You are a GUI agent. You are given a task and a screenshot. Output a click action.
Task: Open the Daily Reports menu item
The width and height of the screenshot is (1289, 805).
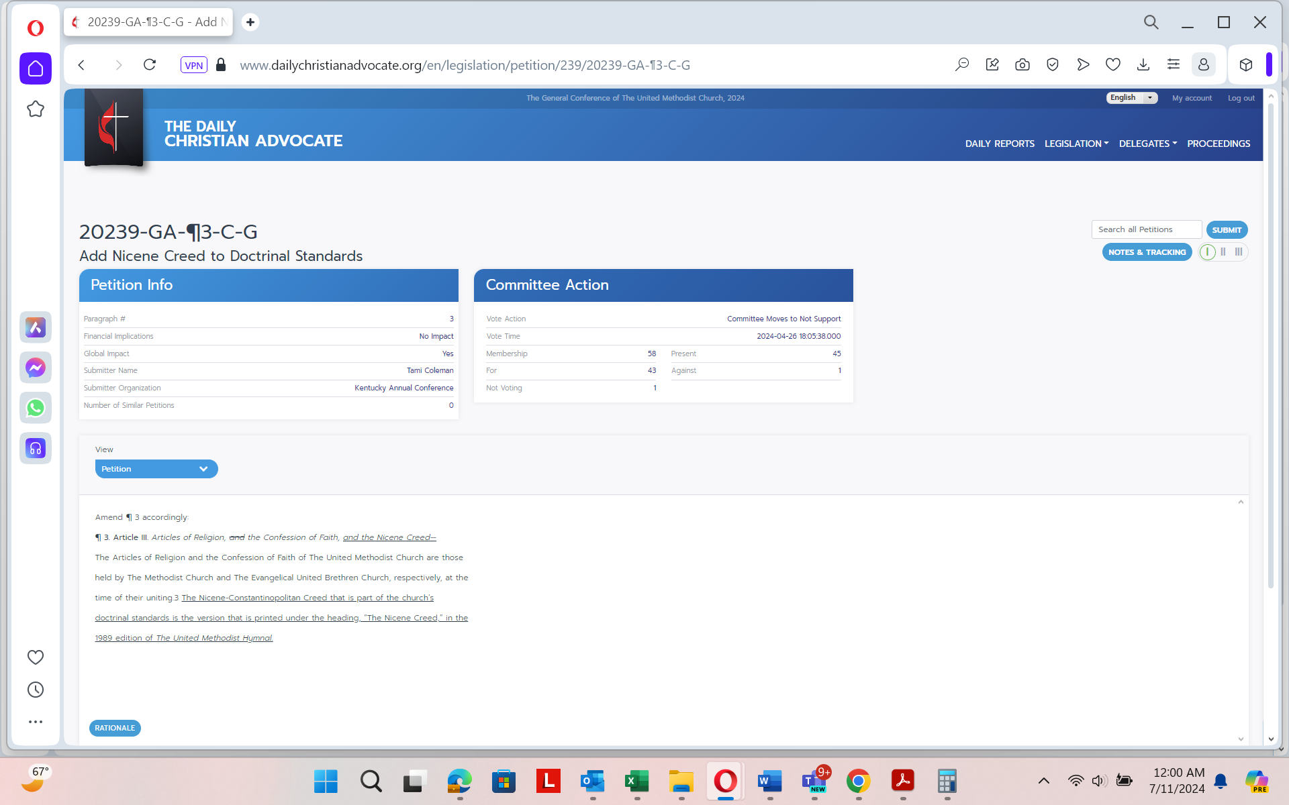[x=1000, y=144]
